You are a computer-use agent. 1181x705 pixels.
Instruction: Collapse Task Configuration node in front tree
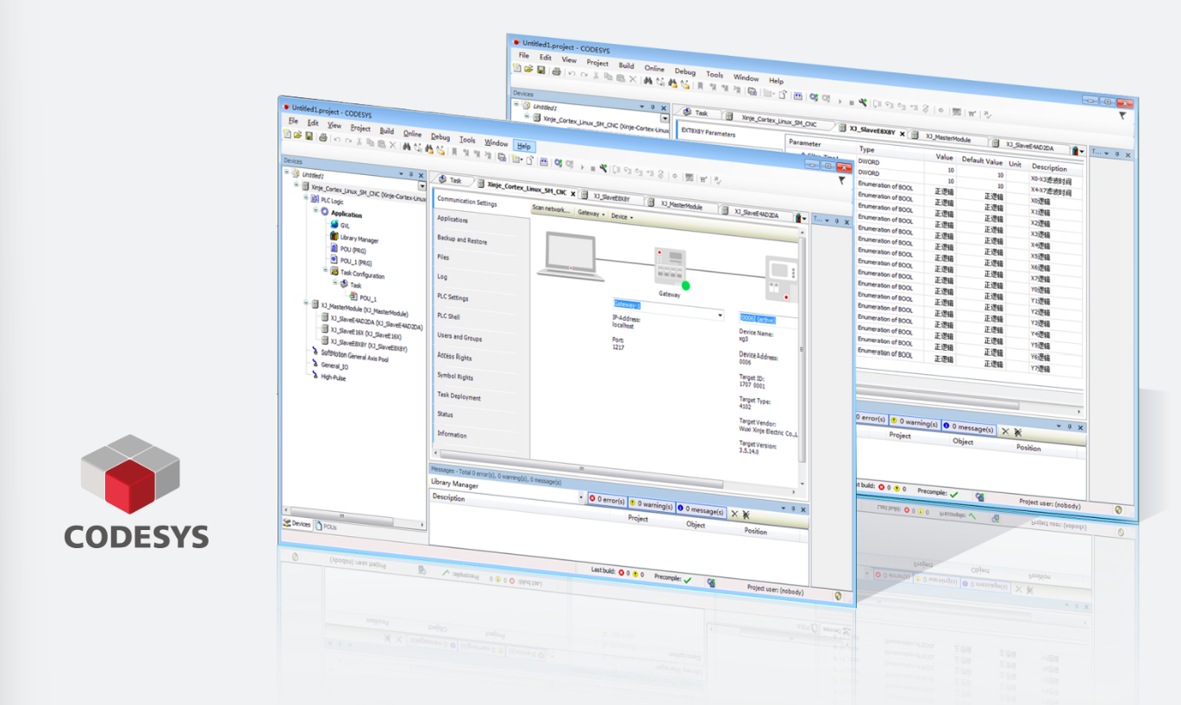325,269
